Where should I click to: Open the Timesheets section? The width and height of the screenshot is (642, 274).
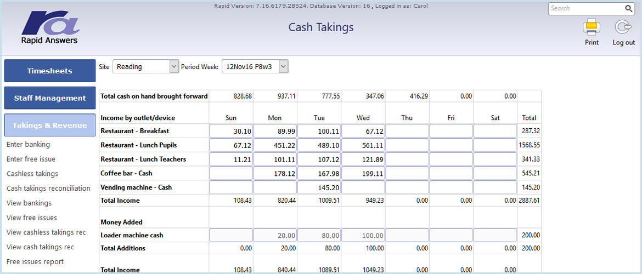[x=49, y=71]
